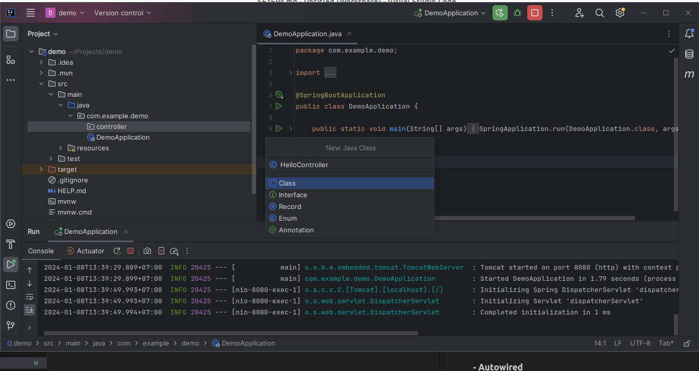Open More tool windows ellipsis in left sidebar
699x371 pixels.
10,80
